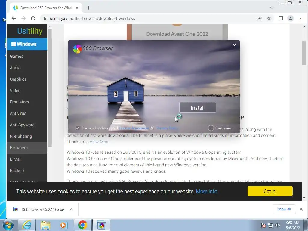The image size is (308, 231).
Task: Bookmark this page with the star icon
Action: (x=269, y=18)
